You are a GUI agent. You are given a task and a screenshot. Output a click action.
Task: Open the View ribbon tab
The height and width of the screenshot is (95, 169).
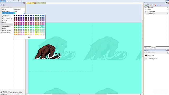(x=14, y=1)
